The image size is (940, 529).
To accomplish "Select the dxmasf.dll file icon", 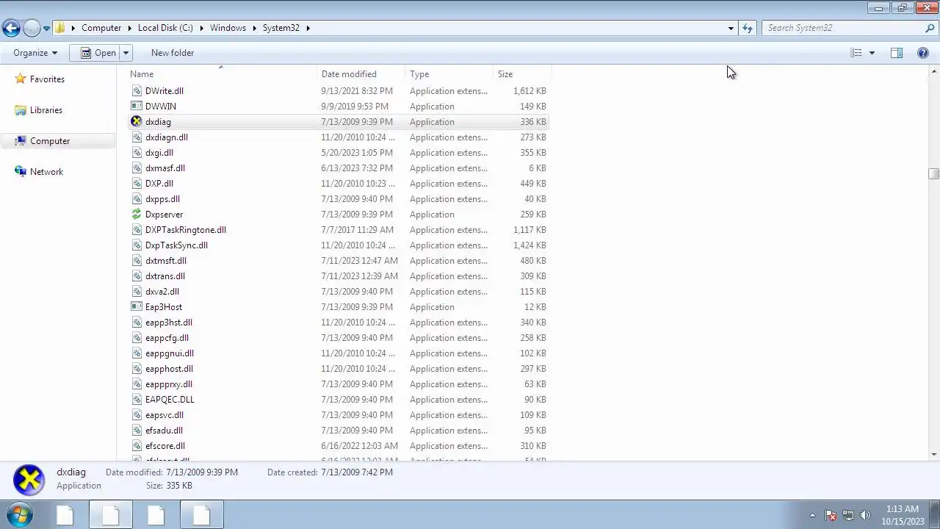I will click(x=136, y=168).
